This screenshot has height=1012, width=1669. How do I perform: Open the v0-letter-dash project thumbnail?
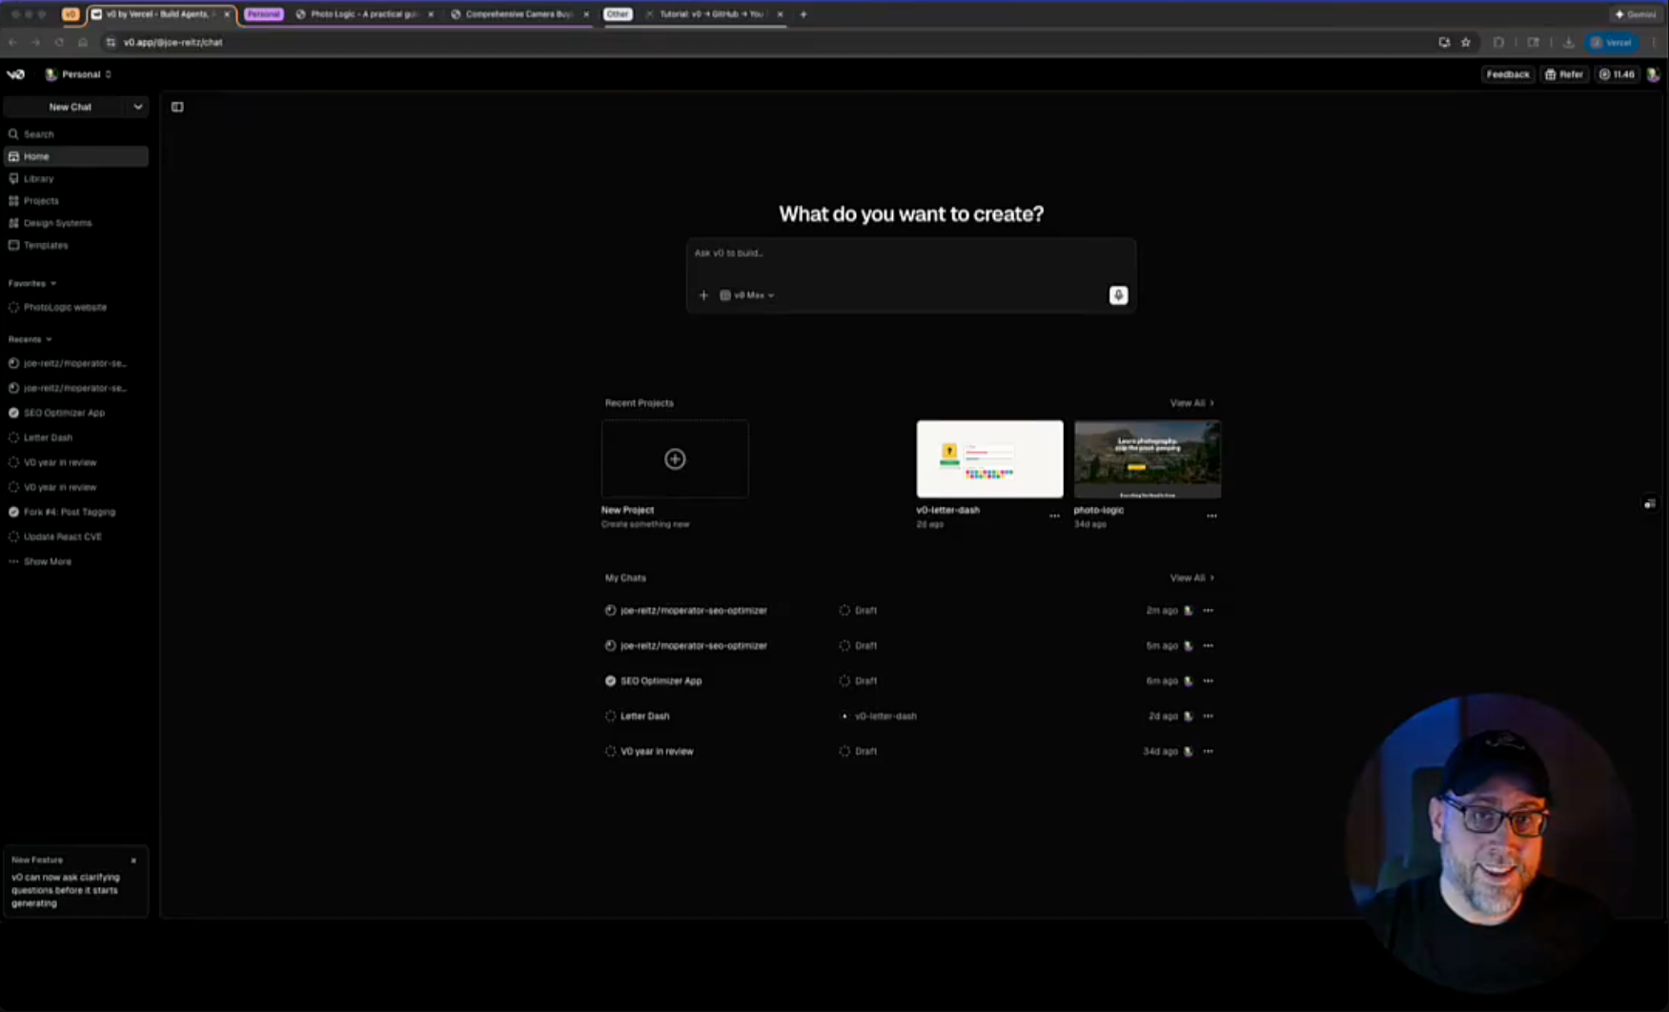point(989,459)
